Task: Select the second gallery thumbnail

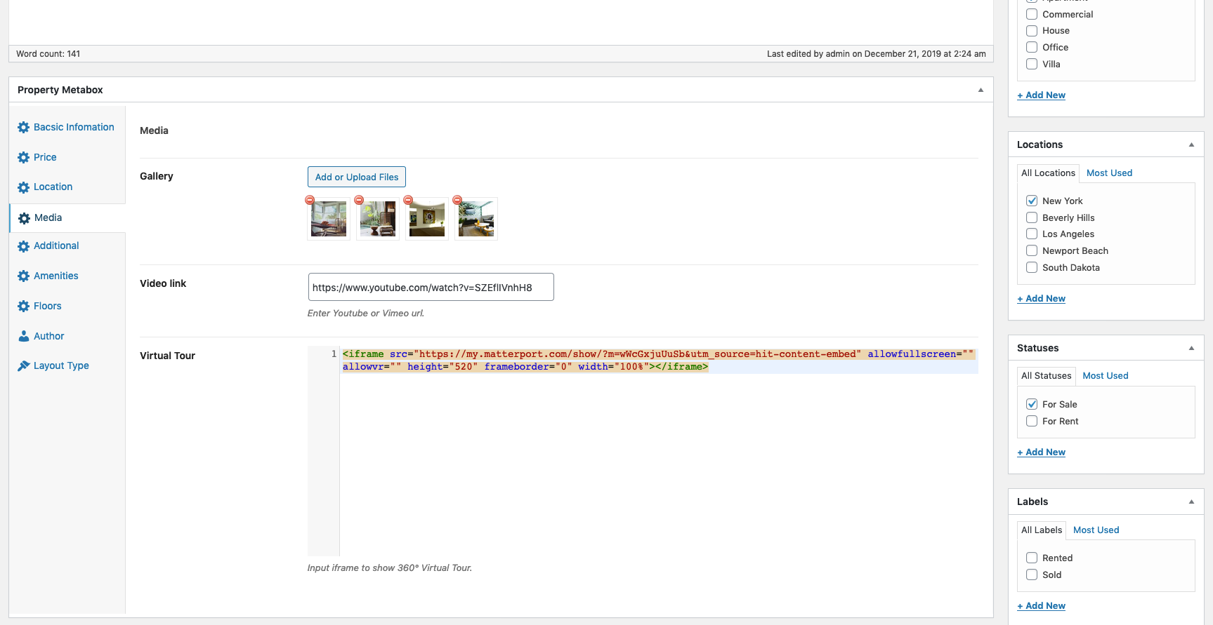Action: coord(378,220)
